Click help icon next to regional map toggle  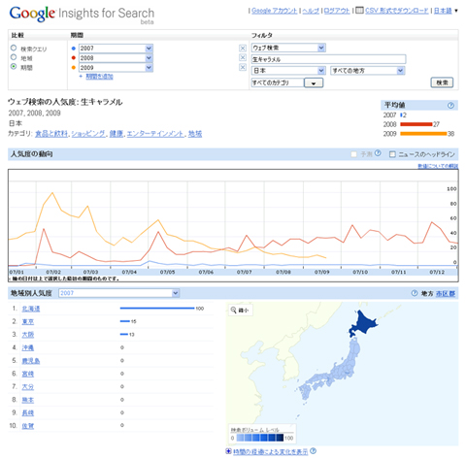click(415, 293)
